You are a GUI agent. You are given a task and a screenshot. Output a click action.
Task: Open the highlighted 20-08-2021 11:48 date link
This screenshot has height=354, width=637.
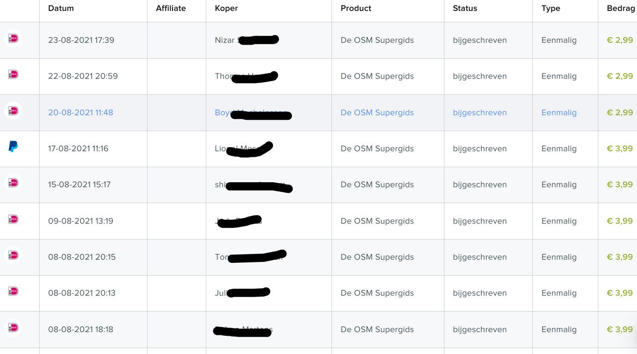(81, 113)
